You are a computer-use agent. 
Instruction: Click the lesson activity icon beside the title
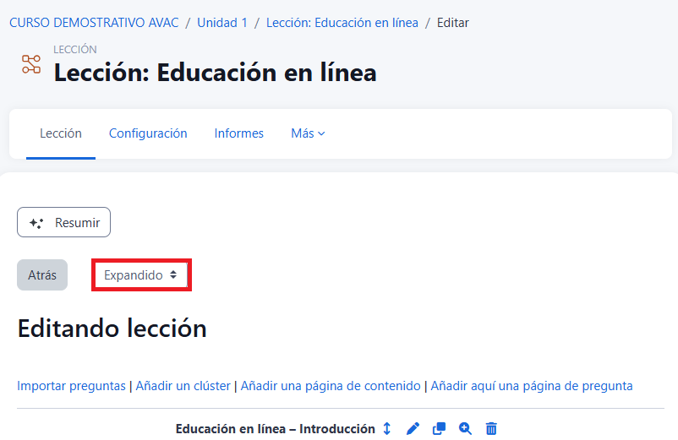(31, 64)
